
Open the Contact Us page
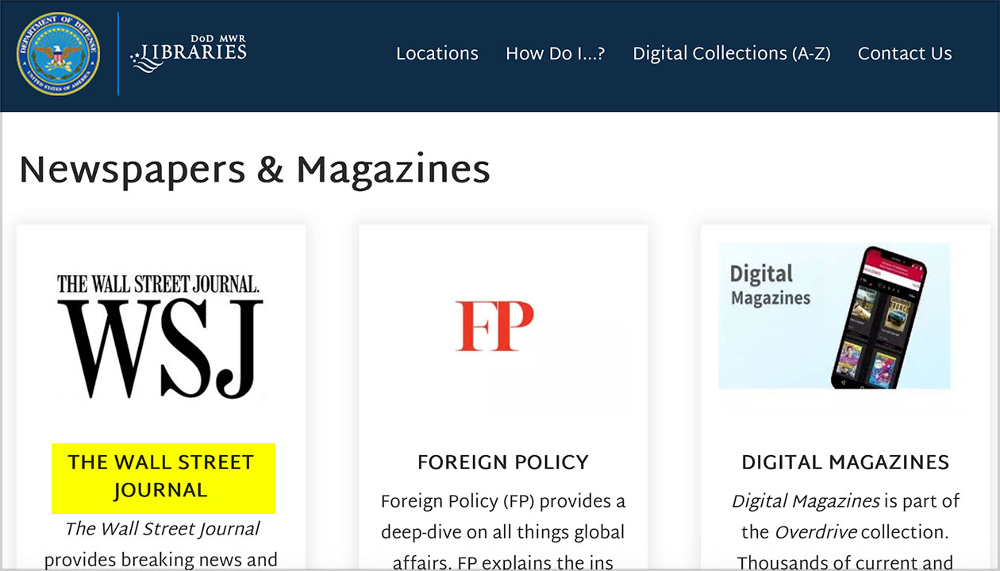pyautogui.click(x=905, y=54)
